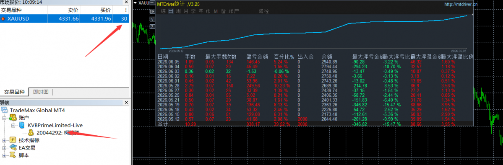503x165 pixels.
Task: Click the 2026.05.28 date row in MTDriver table
Action: [168, 86]
